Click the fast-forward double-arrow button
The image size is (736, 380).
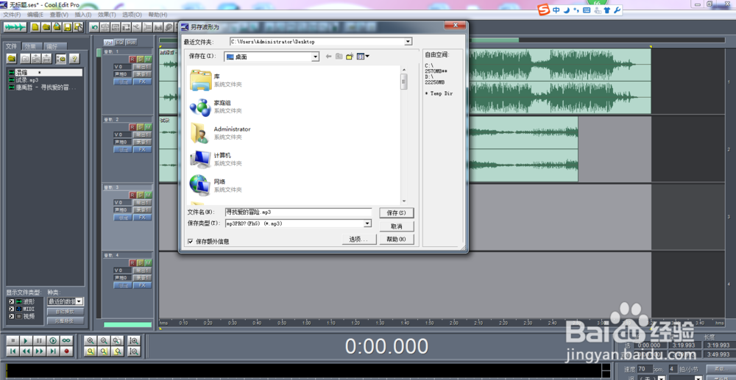point(40,351)
